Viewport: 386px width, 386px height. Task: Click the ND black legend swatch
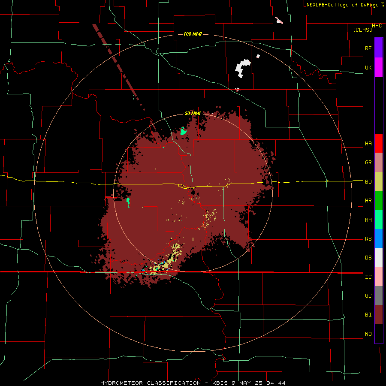click(379, 334)
